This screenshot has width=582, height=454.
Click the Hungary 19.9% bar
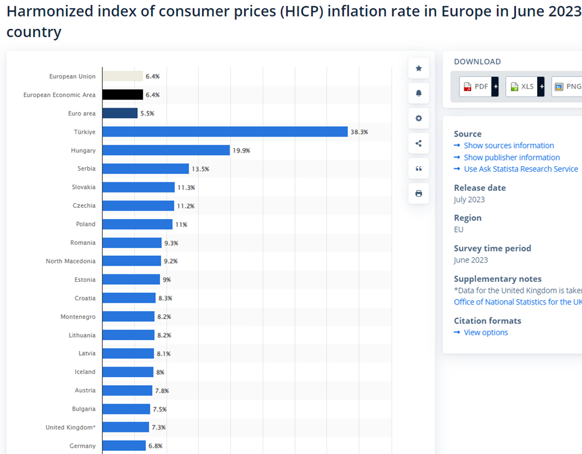pyautogui.click(x=166, y=150)
